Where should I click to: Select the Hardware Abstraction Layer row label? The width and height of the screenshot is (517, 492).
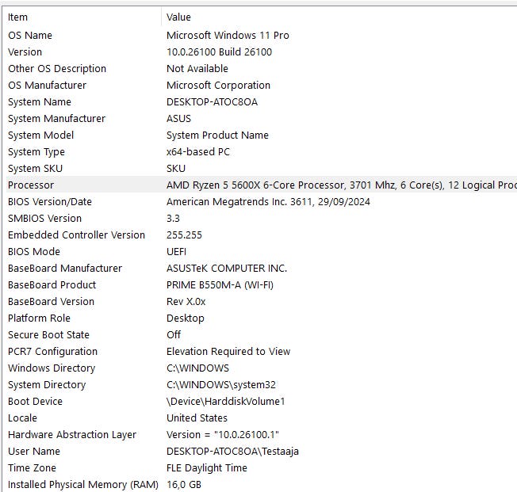(x=72, y=435)
